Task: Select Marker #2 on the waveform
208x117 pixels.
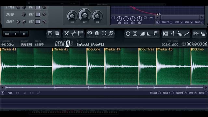Action: pyautogui.click(x=61, y=49)
